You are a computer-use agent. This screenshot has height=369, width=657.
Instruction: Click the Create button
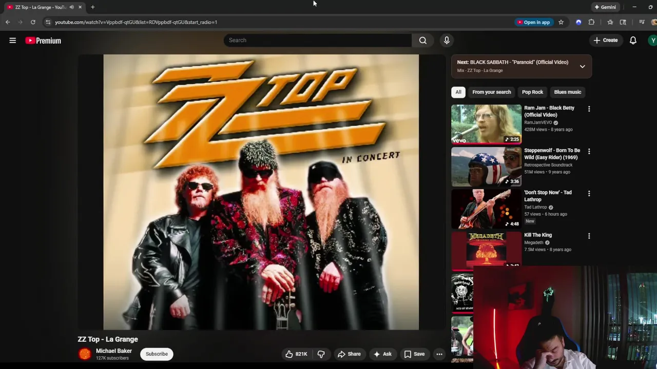606,40
